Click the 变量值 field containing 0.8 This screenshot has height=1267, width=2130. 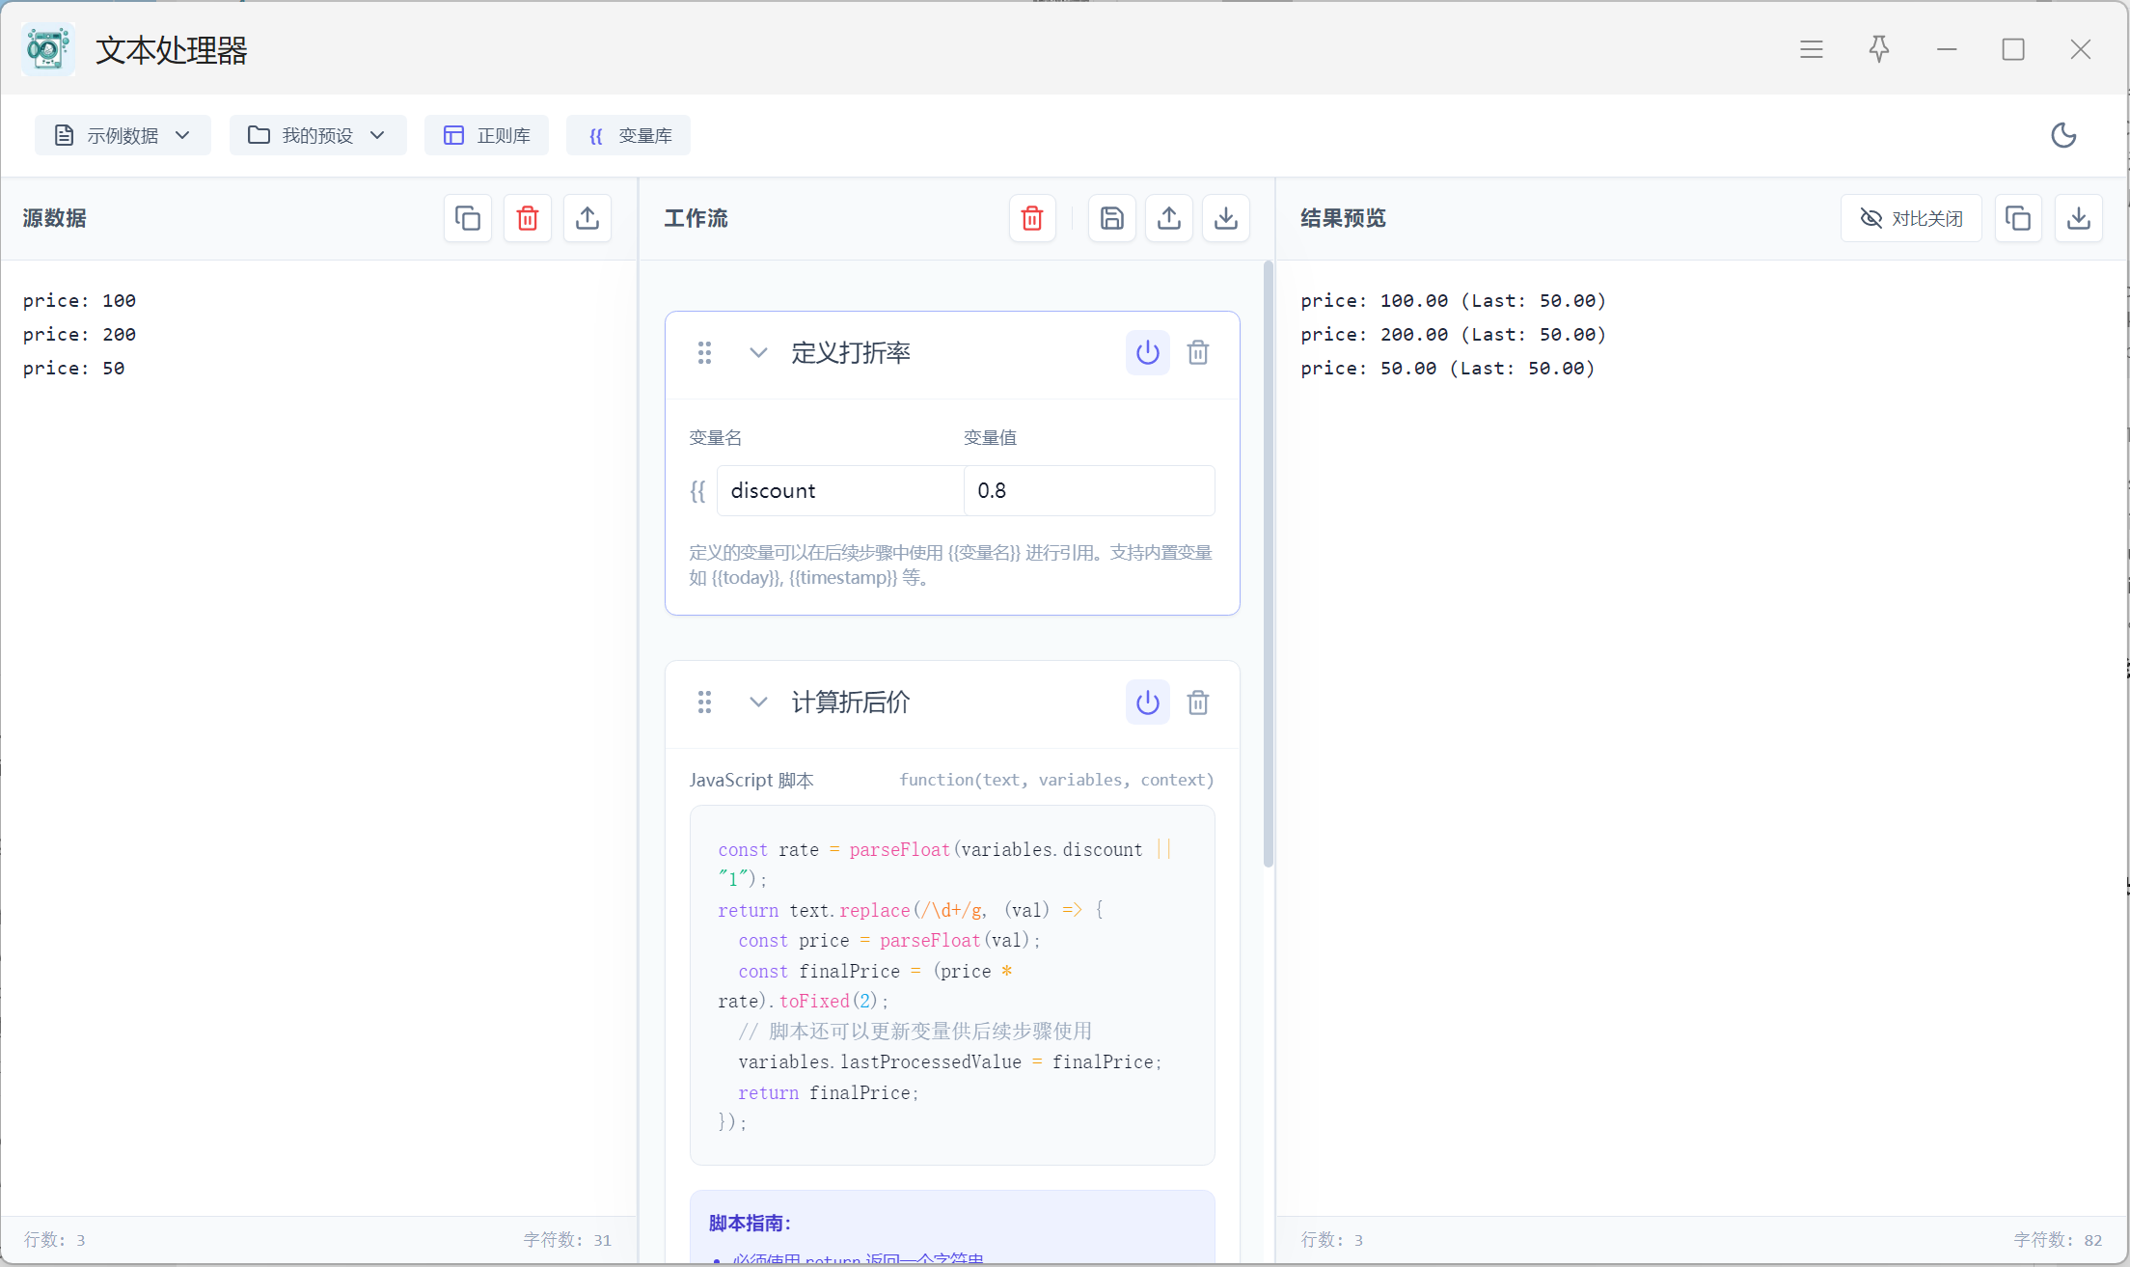1088,490
